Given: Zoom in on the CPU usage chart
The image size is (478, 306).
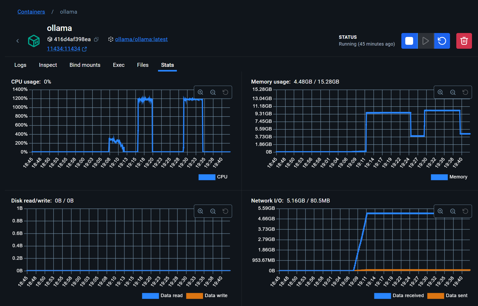Looking at the screenshot, I should 200,92.
